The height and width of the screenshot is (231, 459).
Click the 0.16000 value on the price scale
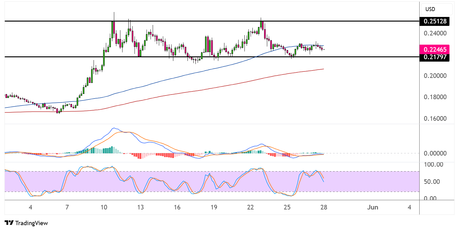click(x=435, y=118)
